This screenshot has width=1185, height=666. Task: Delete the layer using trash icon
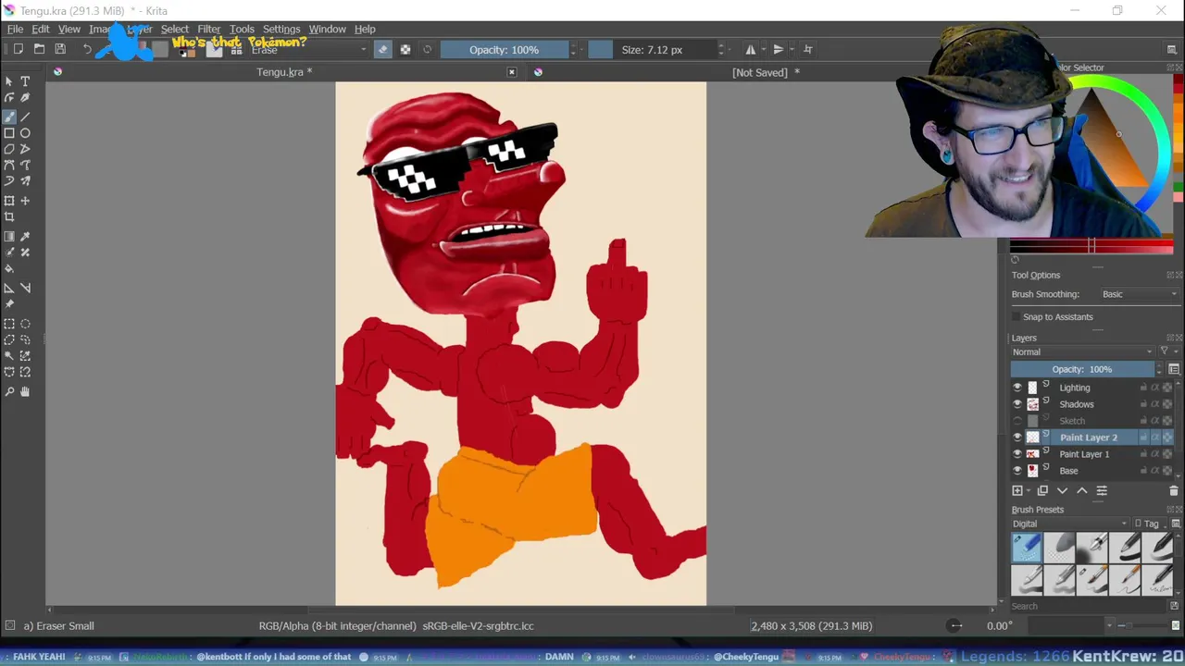pyautogui.click(x=1174, y=491)
